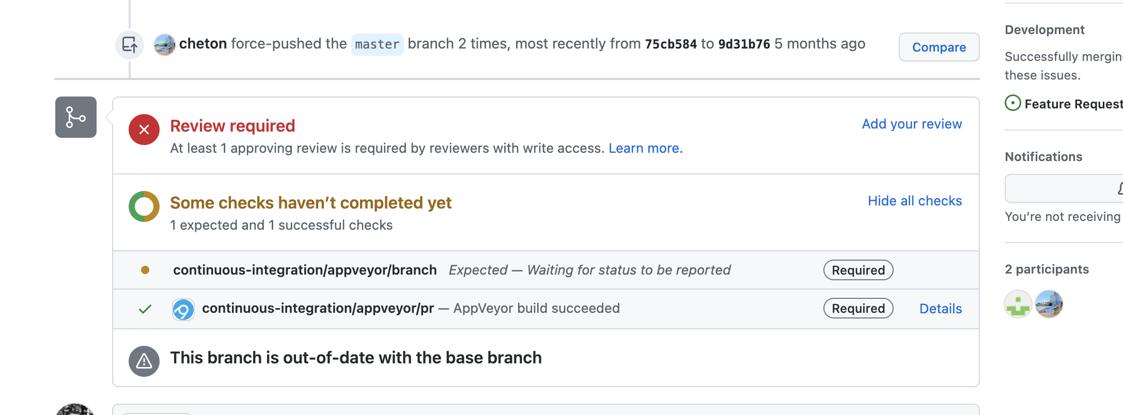Click the pending yellow dot status icon

pyautogui.click(x=145, y=270)
